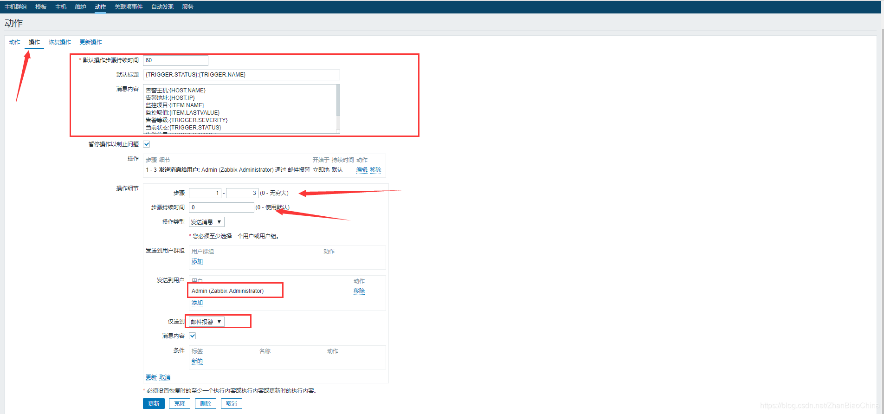Click the 默认标题 field with TRIGGER.STATUS

(x=241, y=75)
